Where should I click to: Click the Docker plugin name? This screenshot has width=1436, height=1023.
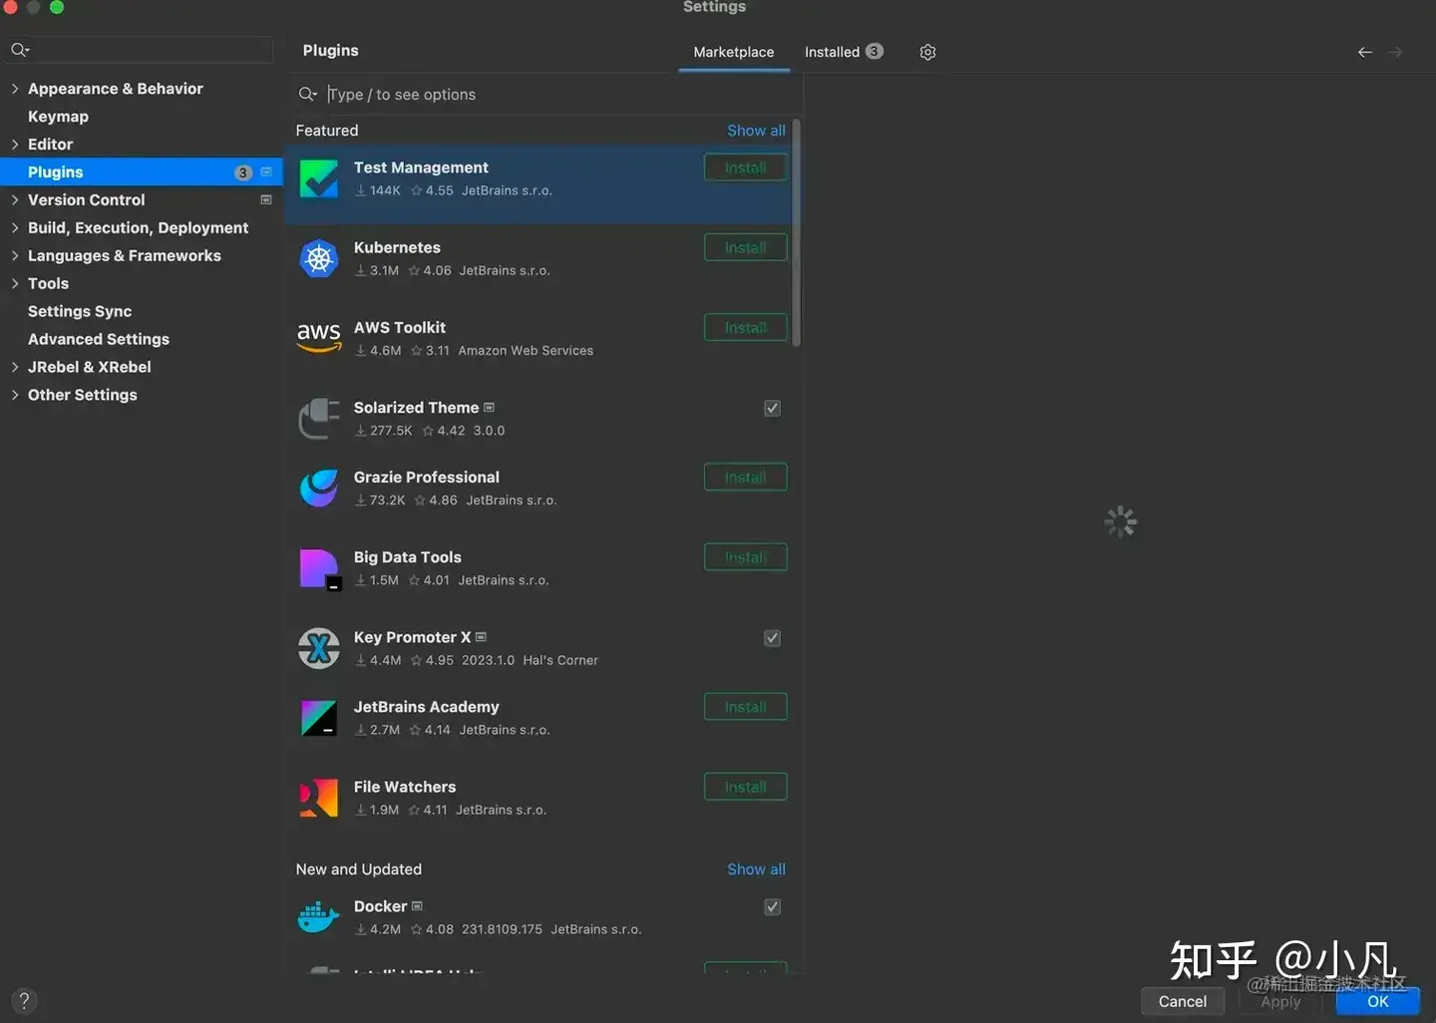(380, 906)
